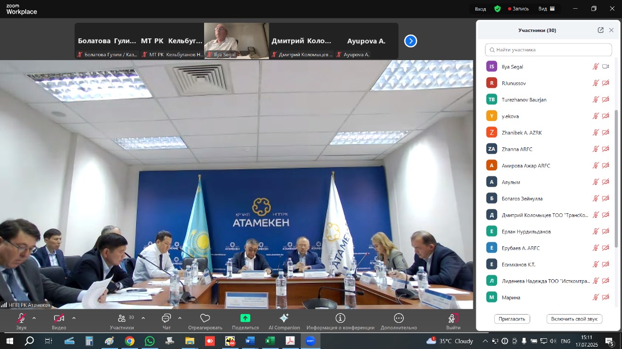This screenshot has width=622, height=349.
Task: Click Ilya Segal's muted microphone icon
Action: pos(595,67)
